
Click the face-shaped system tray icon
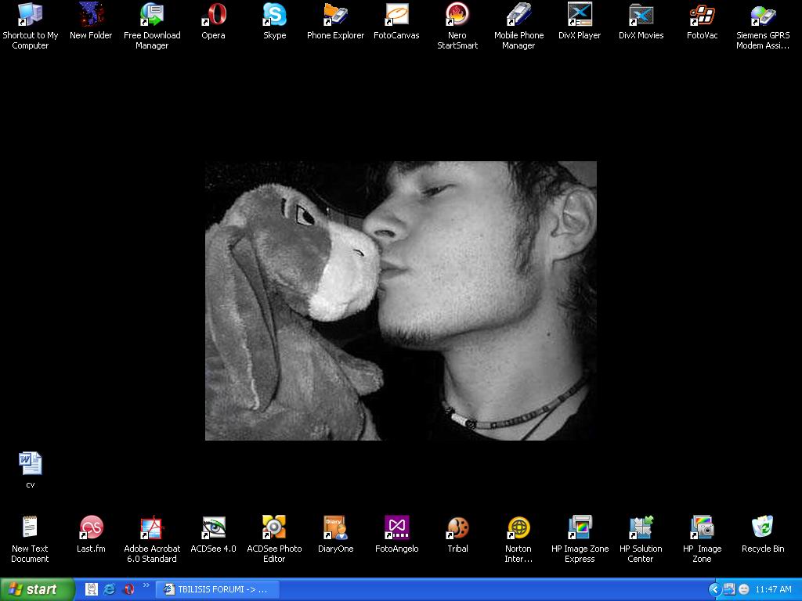(744, 589)
